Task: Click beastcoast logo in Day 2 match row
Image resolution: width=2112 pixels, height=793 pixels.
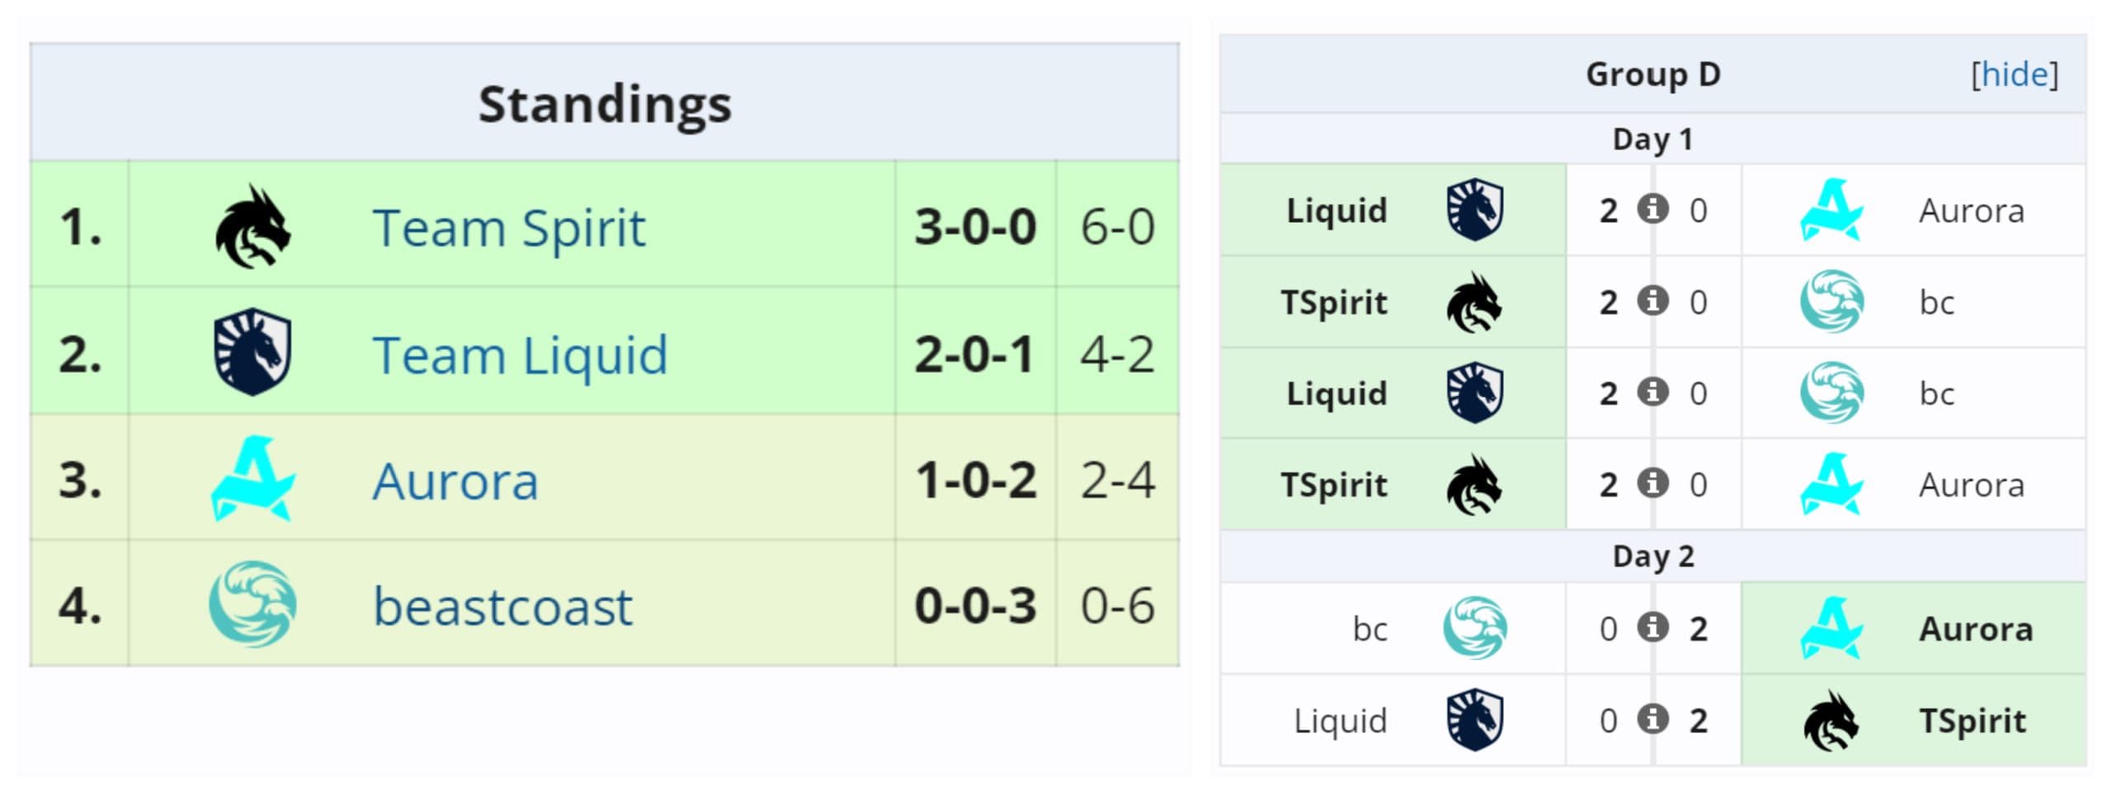Action: click(x=1474, y=629)
